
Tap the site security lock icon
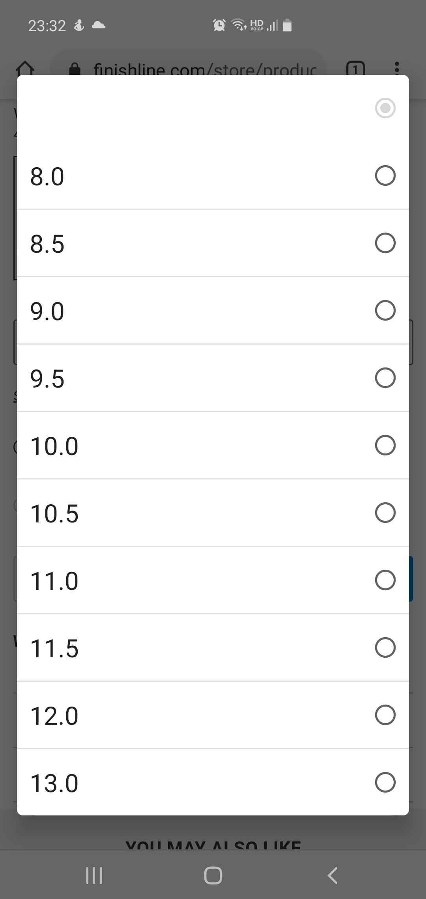[75, 69]
